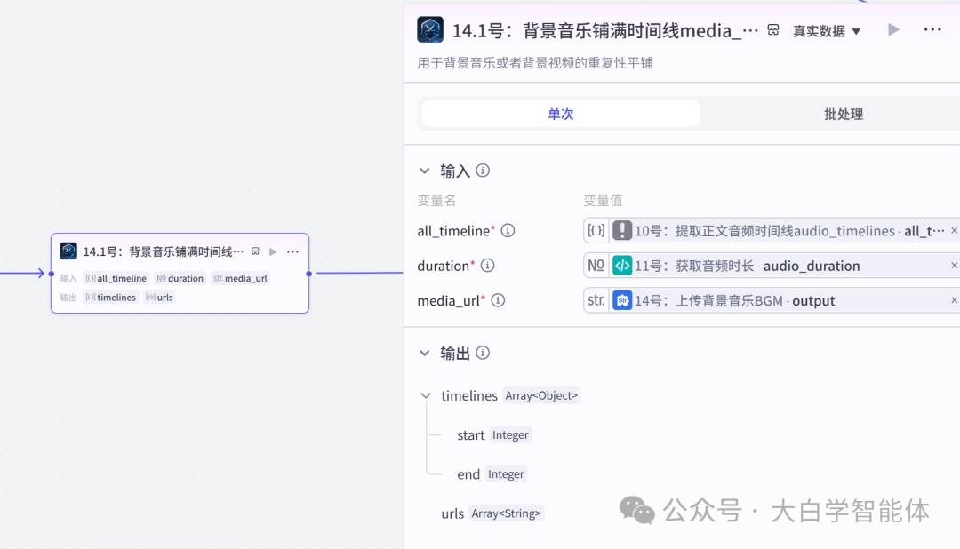Clear the duration variable value
Screen dimensions: 960x549
pyautogui.click(x=954, y=266)
